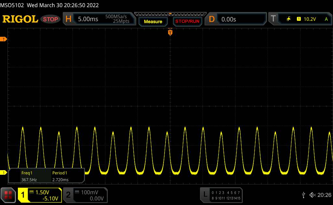
Task: Click channel 2 0.00V offset value
Action: [97, 198]
